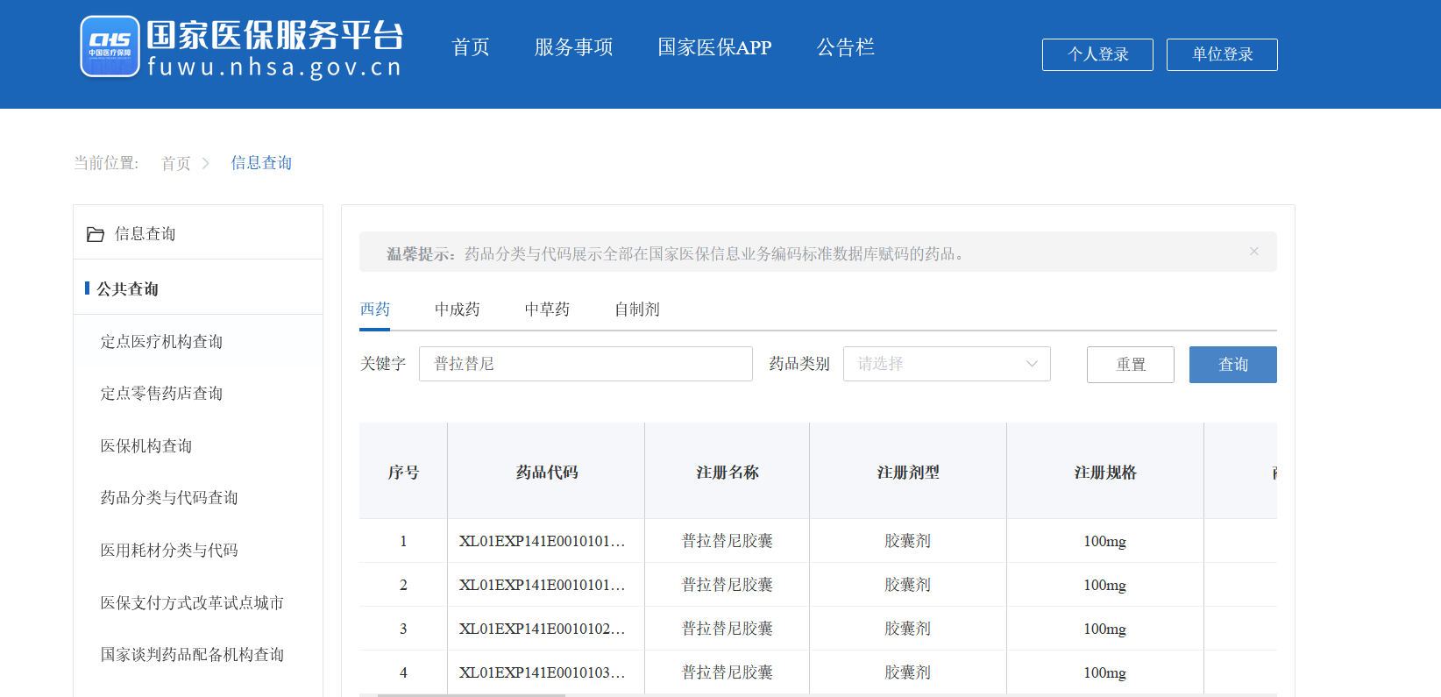Select the 自制剂 tab

point(636,309)
